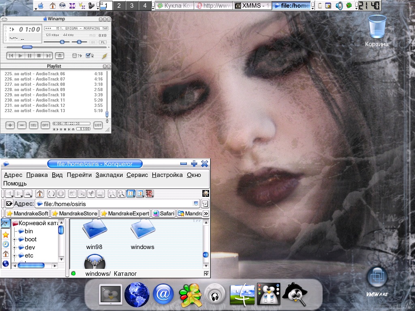
Task: Expand the etc folder tree node
Action: click(x=15, y=256)
